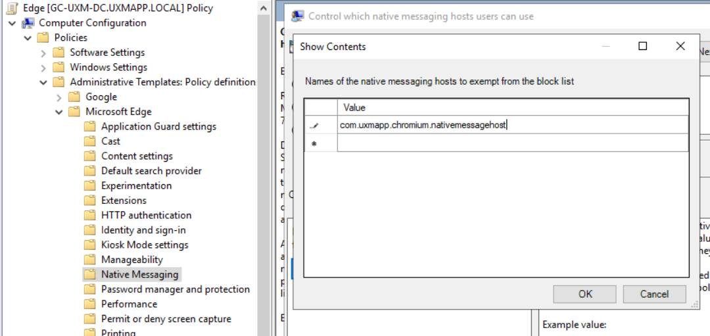Open Password manager and protection folder
Image resolution: width=710 pixels, height=336 pixels.
point(175,289)
